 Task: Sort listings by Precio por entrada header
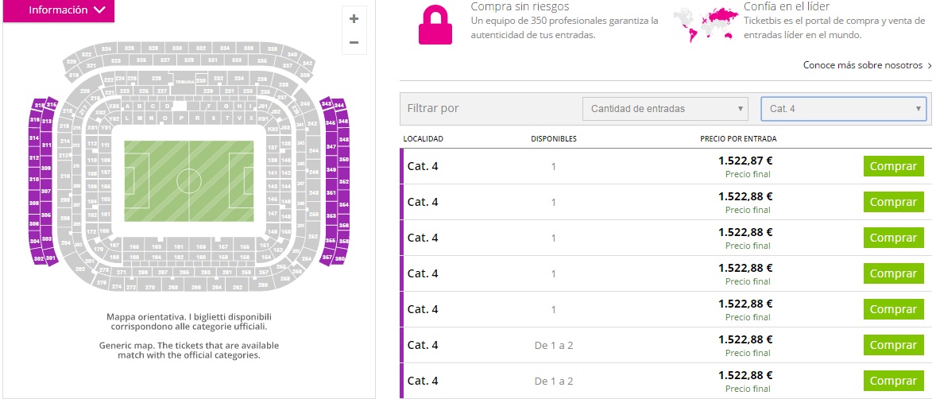point(738,139)
